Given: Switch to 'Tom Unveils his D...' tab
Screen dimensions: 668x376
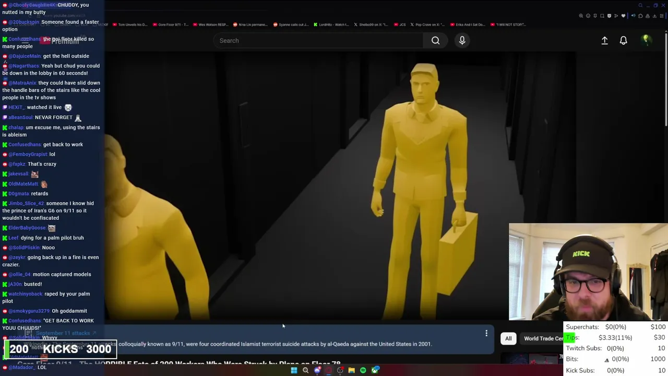Looking at the screenshot, I should [129, 25].
